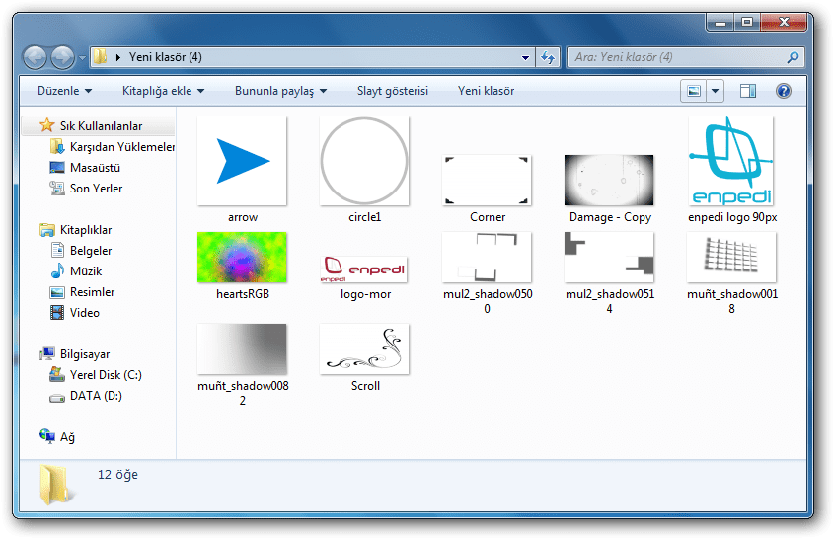Open Son Yerler in the sidebar

coord(97,189)
